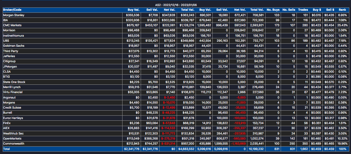
Task: Click the FinEx broker name
Action: (7, 123)
